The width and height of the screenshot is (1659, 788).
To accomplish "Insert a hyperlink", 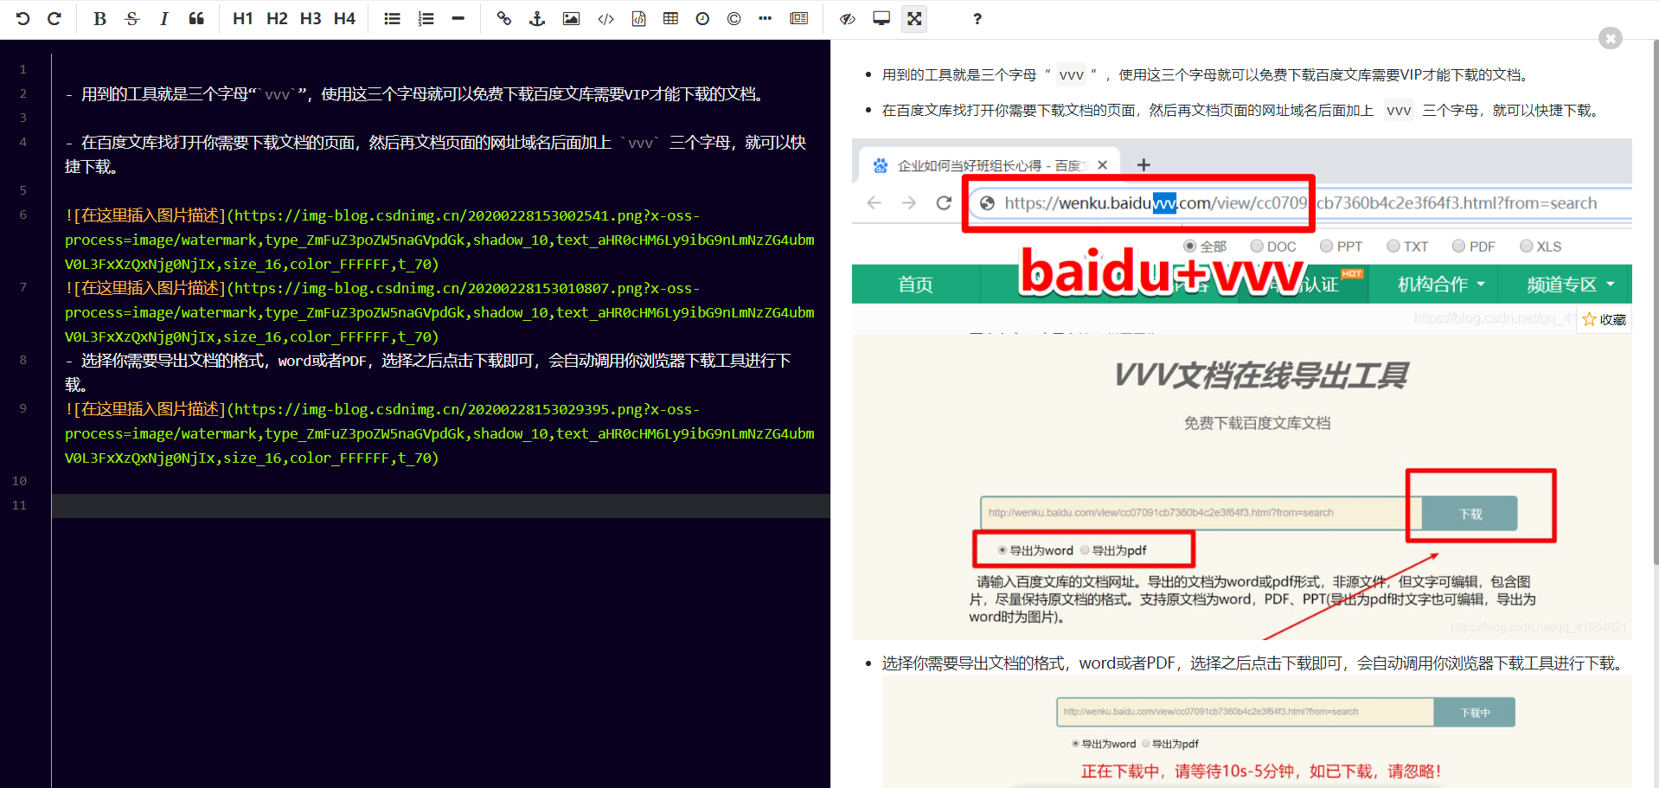I will [x=504, y=18].
